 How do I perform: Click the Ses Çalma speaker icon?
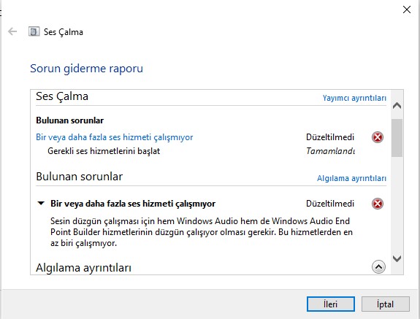[x=34, y=31]
